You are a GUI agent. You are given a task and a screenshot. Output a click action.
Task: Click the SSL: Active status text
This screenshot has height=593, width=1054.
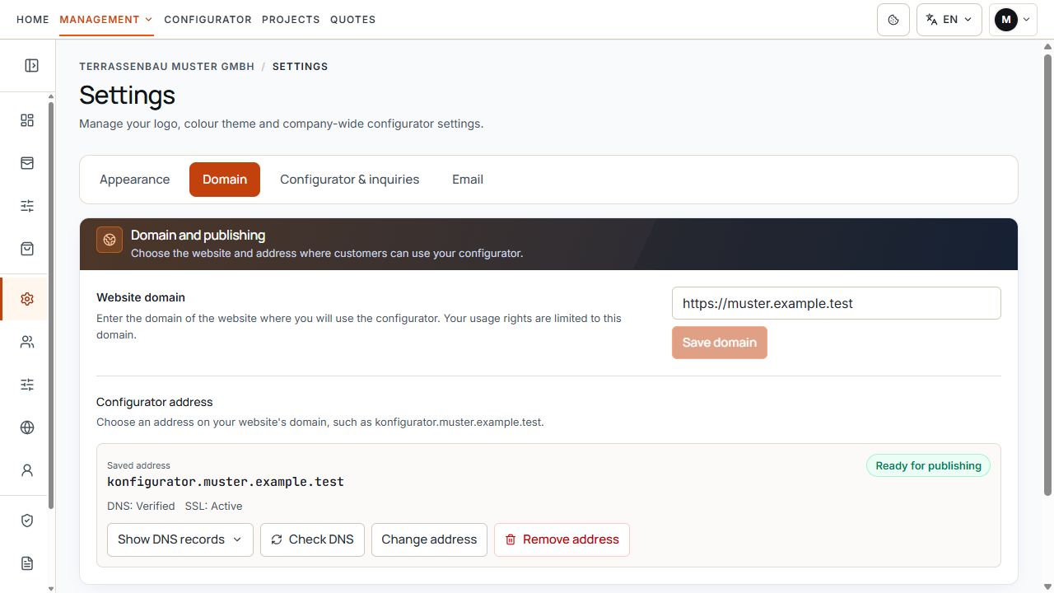(213, 507)
